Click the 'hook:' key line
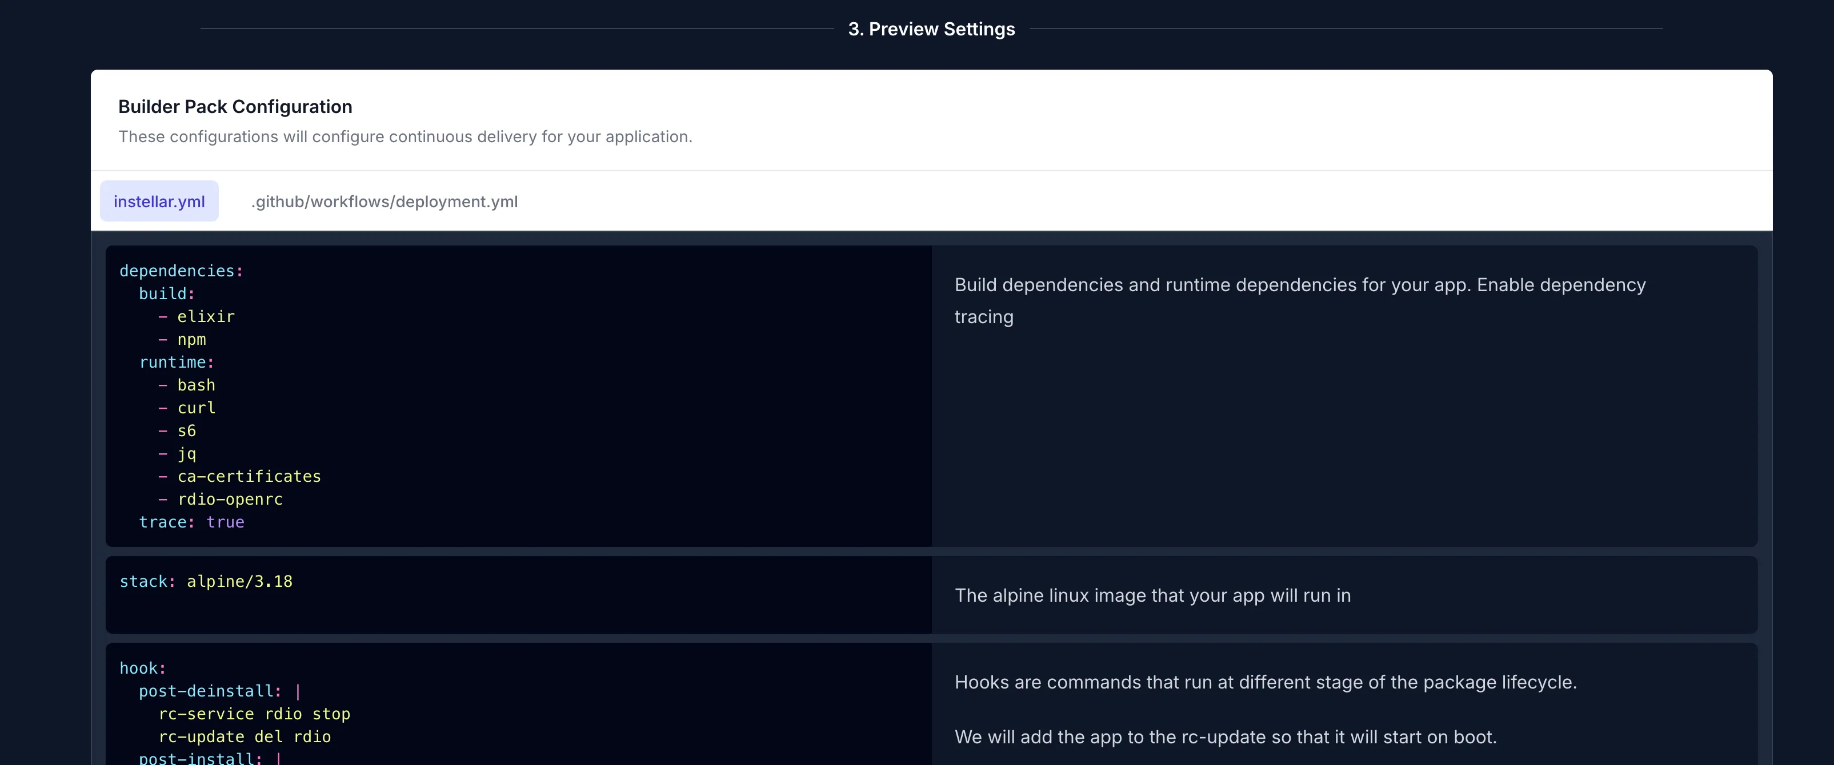The image size is (1834, 765). point(142,668)
